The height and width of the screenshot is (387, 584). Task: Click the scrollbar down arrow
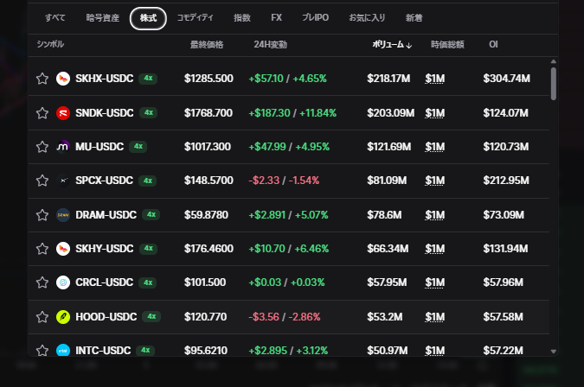(x=554, y=352)
